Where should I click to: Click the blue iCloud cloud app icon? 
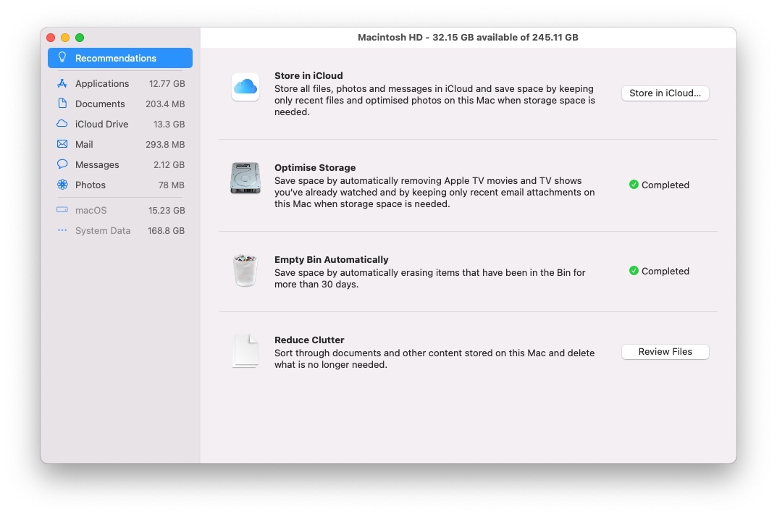tap(245, 87)
